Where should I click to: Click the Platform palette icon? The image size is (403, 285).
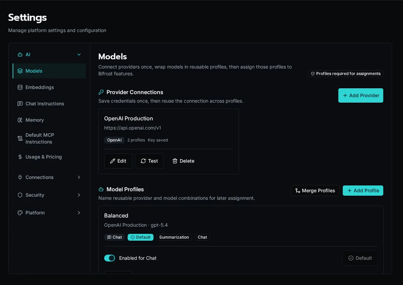[x=20, y=213]
